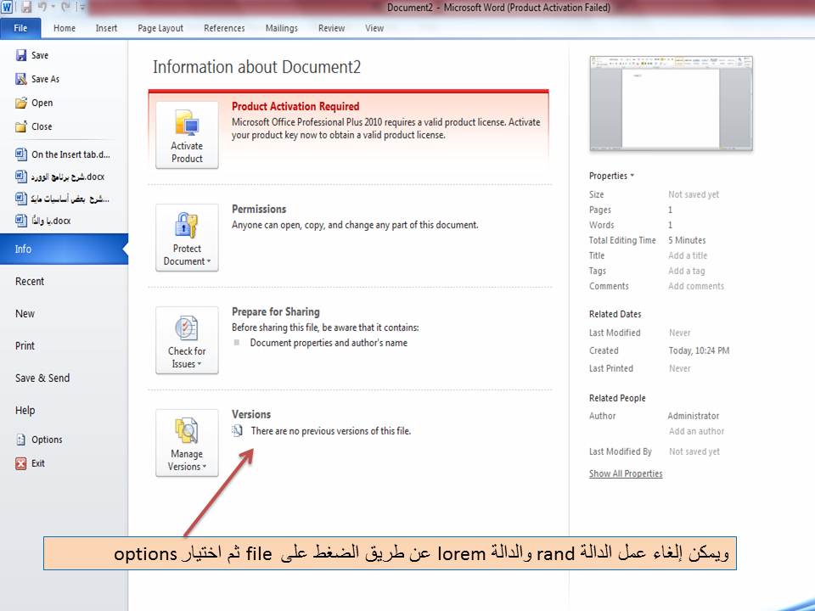Click 'Add a tag' field

coord(687,271)
